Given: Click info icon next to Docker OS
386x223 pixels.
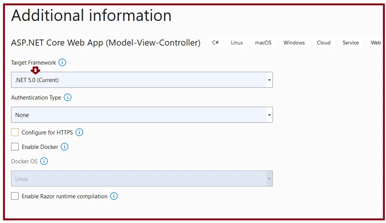Looking at the screenshot, I should click(44, 161).
